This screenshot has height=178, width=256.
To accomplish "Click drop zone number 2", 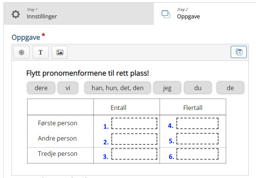I will click(134, 139).
